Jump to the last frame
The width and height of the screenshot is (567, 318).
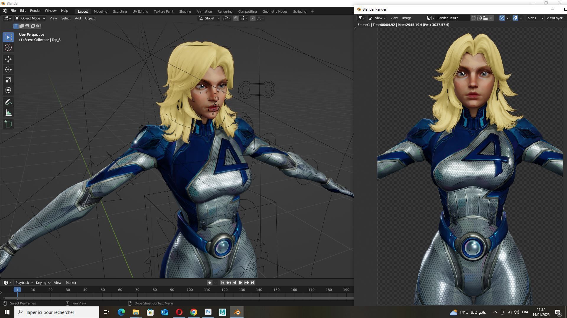252,283
